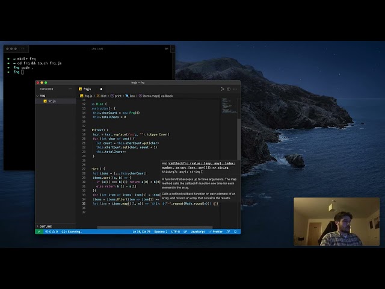
Task: Click the Prettier status bar item
Action: click(x=217, y=231)
